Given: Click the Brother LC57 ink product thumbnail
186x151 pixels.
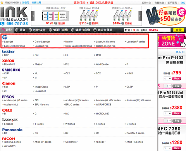Looking at the screenshot, I should (x=56, y=16).
